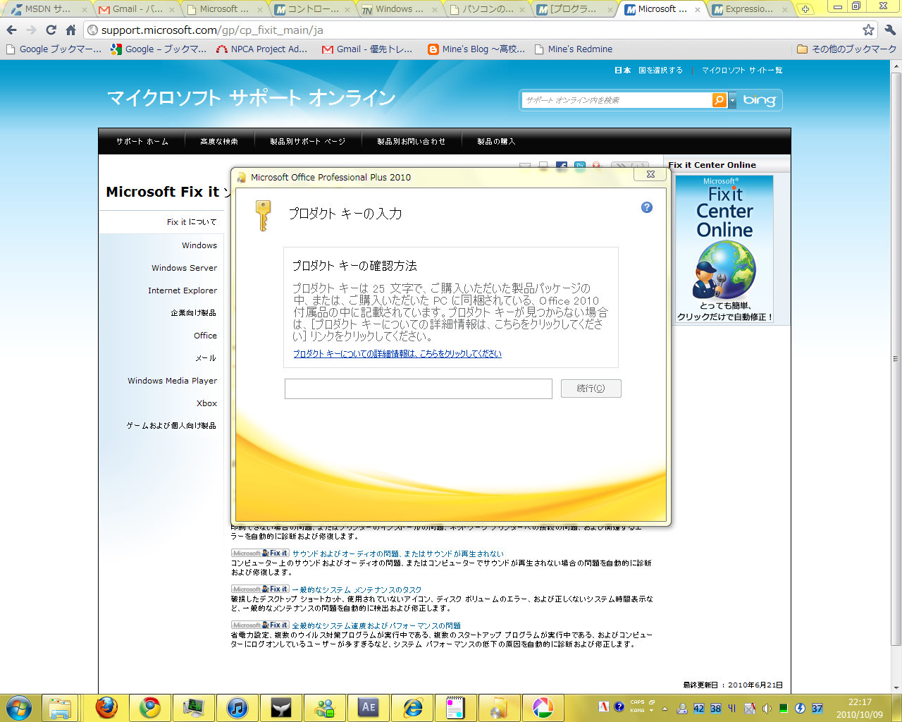Click the サポート オンライン search field
Screen dimensions: 902x722
tap(617, 100)
